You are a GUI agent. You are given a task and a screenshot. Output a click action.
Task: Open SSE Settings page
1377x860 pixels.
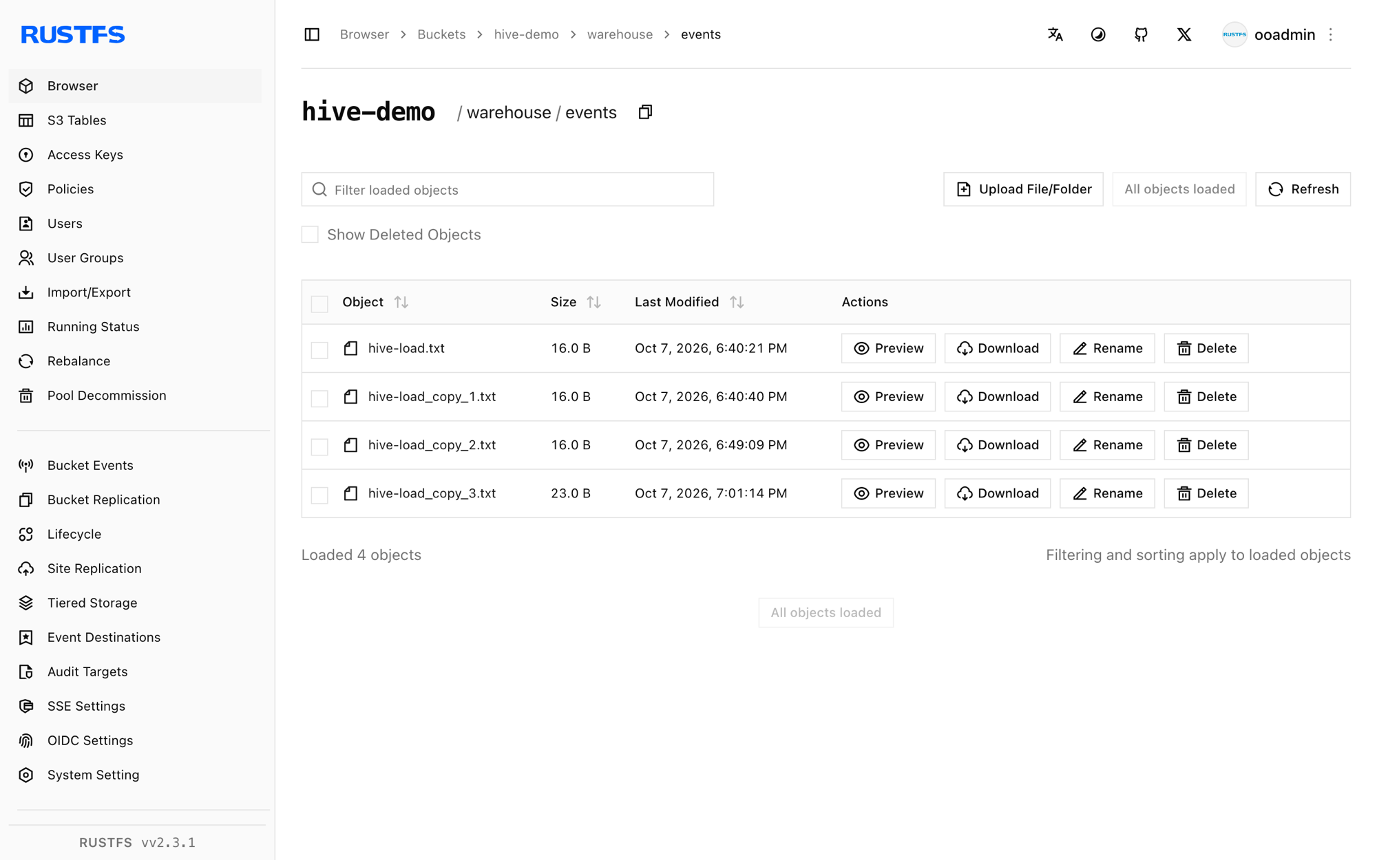[x=135, y=706]
